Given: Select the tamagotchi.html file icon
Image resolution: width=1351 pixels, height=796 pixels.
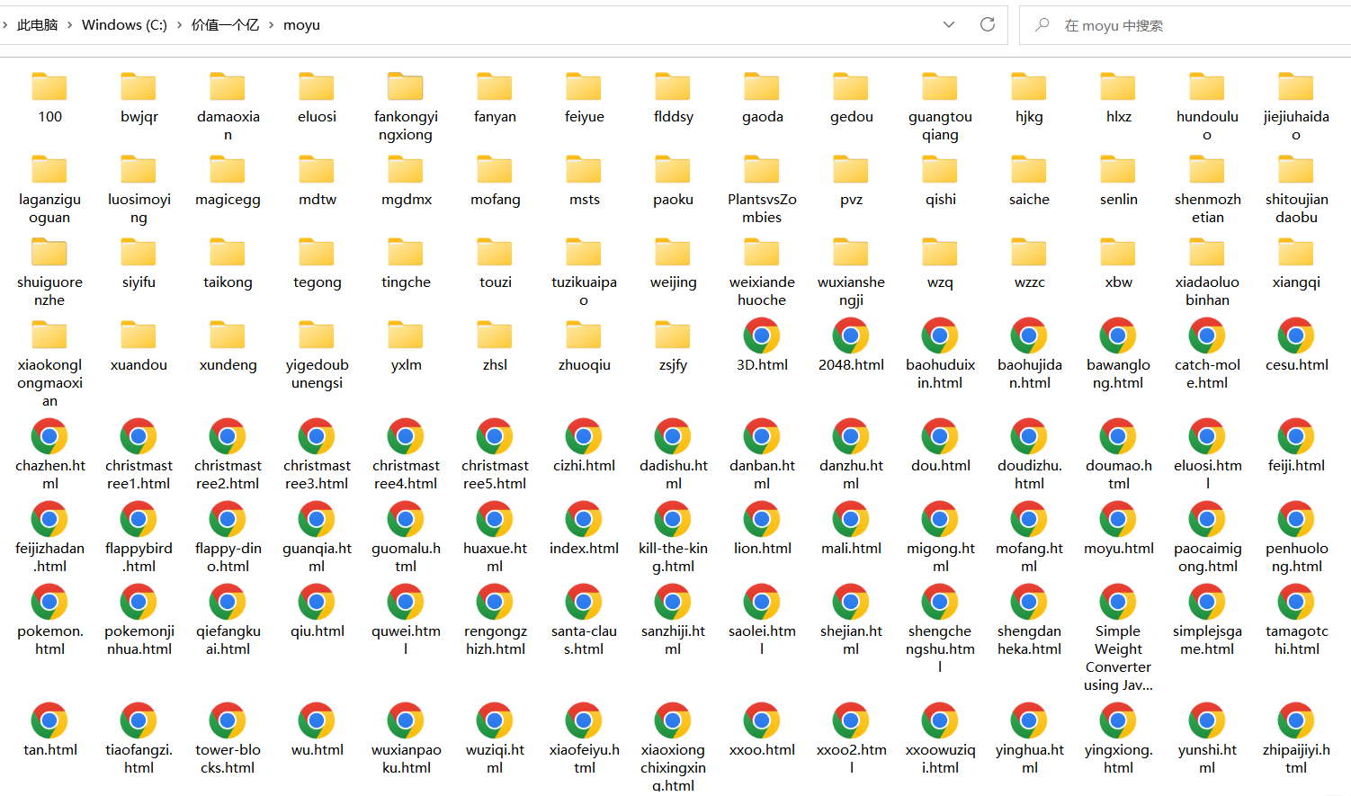Looking at the screenshot, I should point(1296,602).
